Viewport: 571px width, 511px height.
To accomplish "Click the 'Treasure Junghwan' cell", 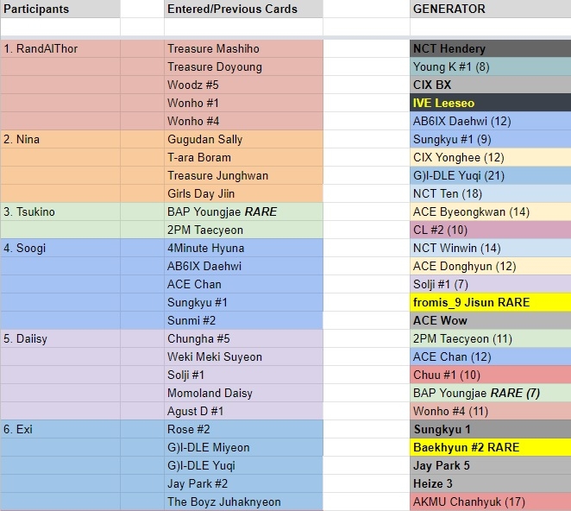I will click(243, 175).
